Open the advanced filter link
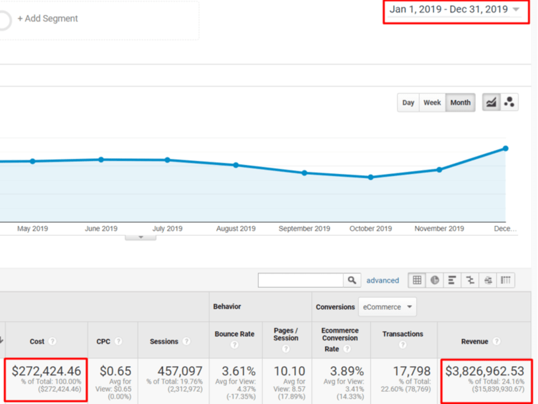538x404 pixels. coord(383,280)
